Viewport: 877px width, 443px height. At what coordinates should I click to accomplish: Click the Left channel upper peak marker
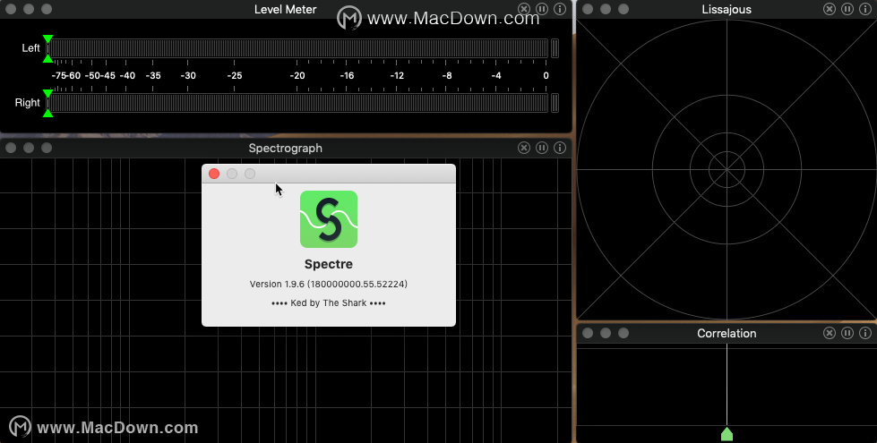point(48,38)
